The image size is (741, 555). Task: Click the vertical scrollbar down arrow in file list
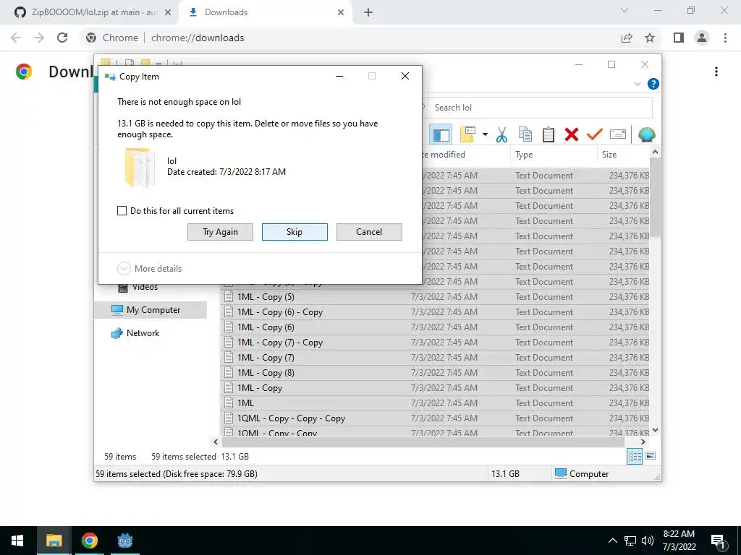click(x=655, y=429)
